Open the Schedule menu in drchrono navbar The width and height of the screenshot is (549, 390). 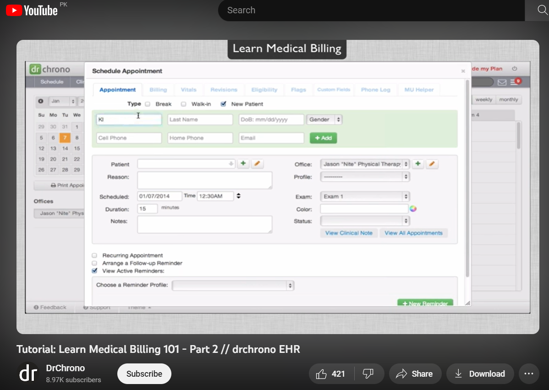(52, 82)
